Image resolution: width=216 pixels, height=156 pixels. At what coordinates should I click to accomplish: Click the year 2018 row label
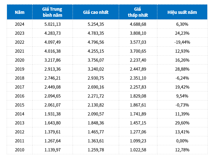pyautogui.click(x=20, y=78)
